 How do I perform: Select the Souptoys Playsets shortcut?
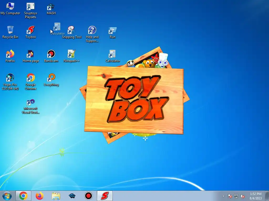[30, 10]
